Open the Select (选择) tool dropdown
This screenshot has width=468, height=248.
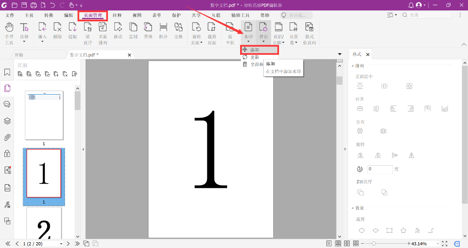click(x=24, y=41)
